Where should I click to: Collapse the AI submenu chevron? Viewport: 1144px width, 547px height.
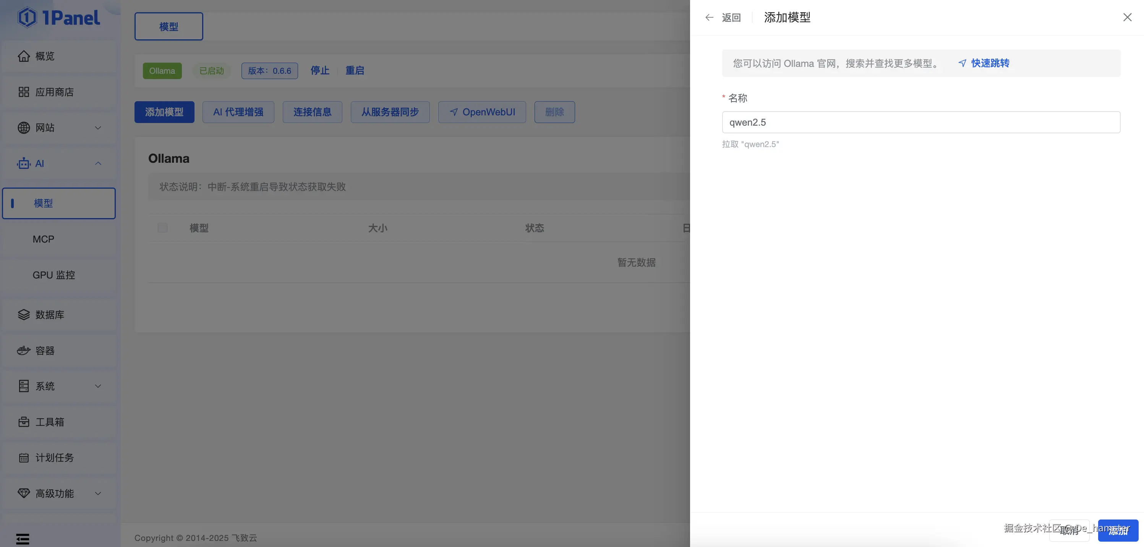coord(98,163)
